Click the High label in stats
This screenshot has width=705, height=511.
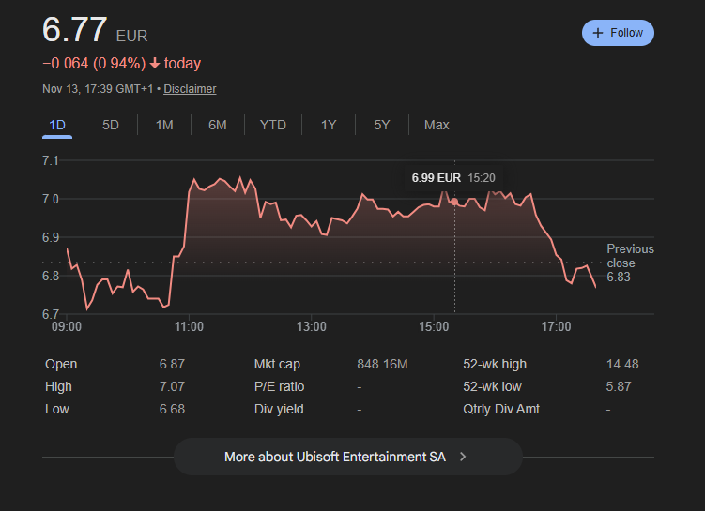point(58,386)
